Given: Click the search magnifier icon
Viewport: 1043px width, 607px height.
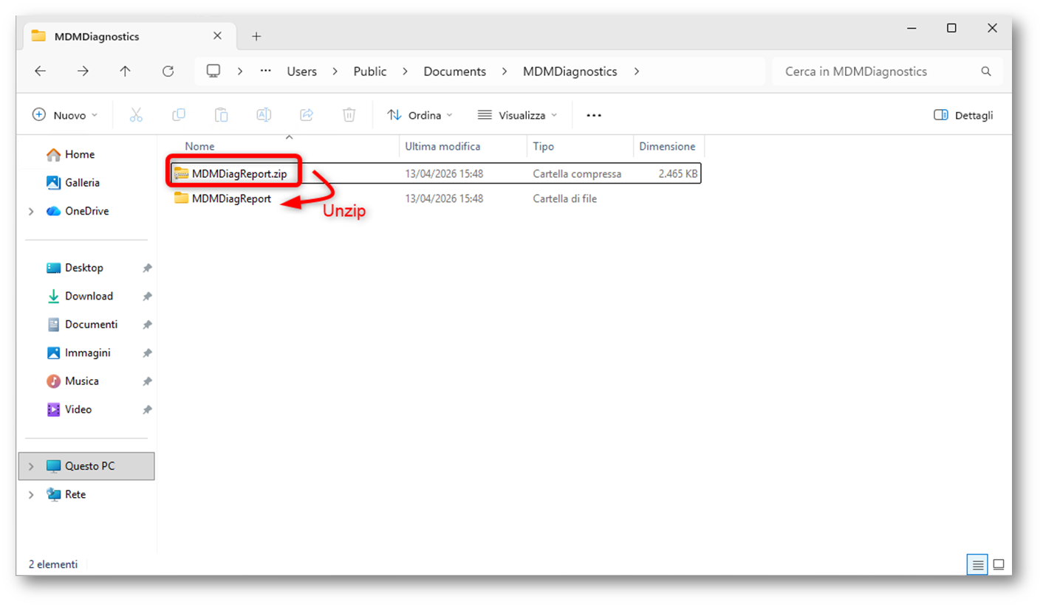Looking at the screenshot, I should coord(985,72).
